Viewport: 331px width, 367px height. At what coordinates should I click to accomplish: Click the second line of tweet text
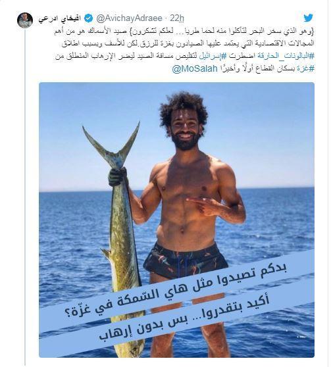[x=188, y=44]
